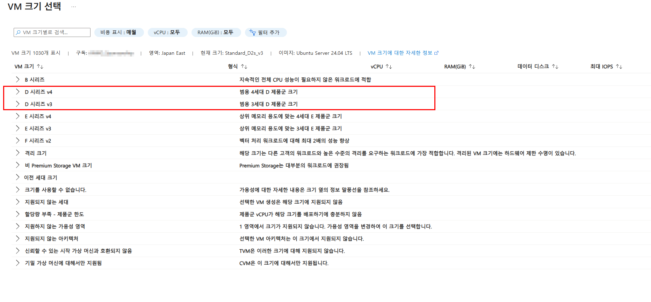Image resolution: width=651 pixels, height=302 pixels.
Task: Click the 필터 추가 button
Action: [x=266, y=32]
